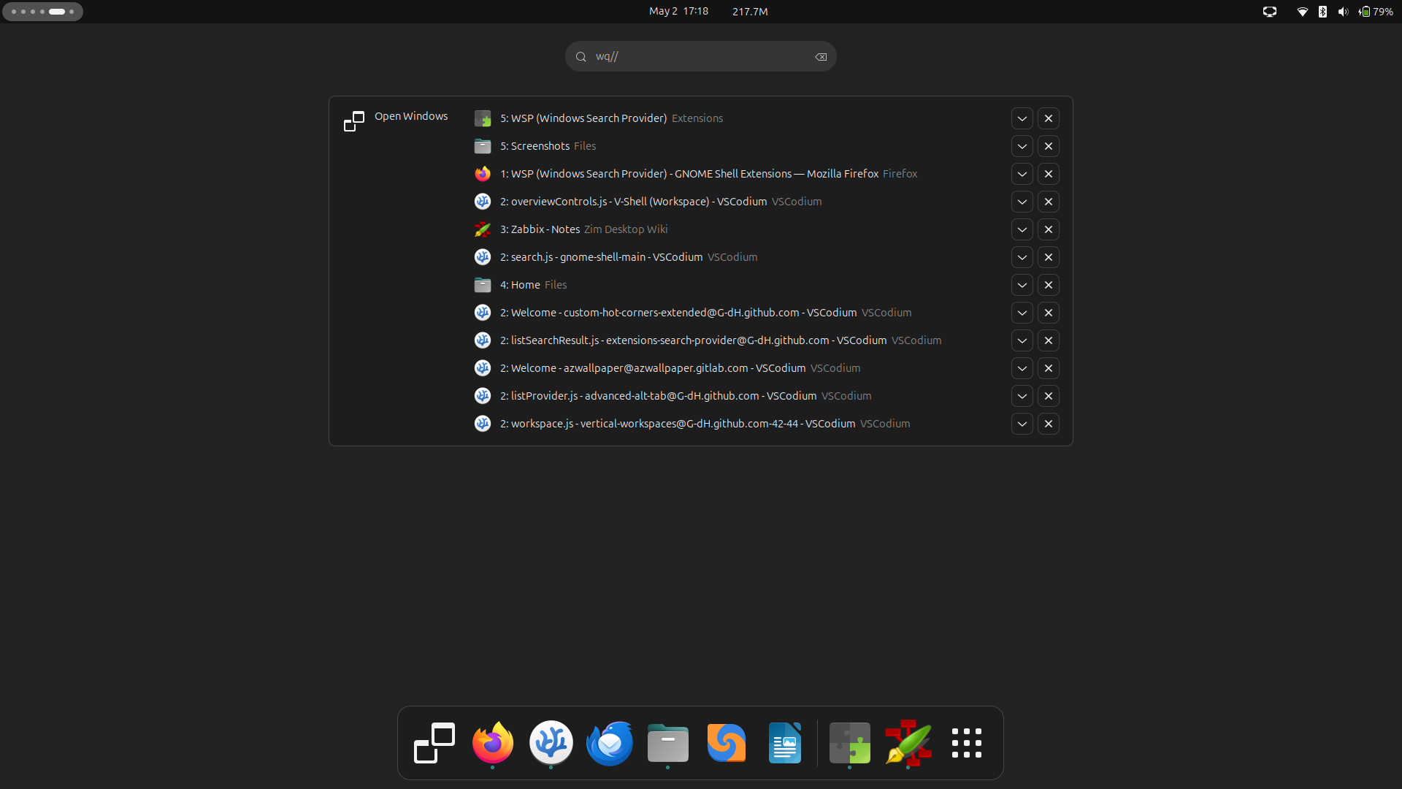Close the WSP Extensions window
The image size is (1402, 789).
pyautogui.click(x=1049, y=118)
